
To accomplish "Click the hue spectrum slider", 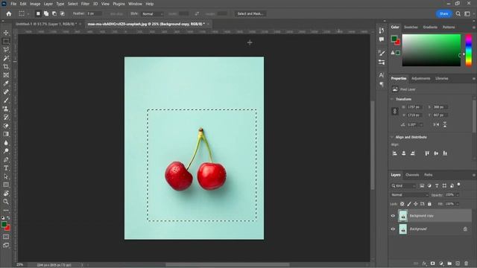I will pyautogui.click(x=469, y=50).
